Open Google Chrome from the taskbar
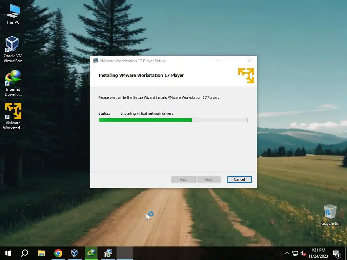 (x=58, y=253)
